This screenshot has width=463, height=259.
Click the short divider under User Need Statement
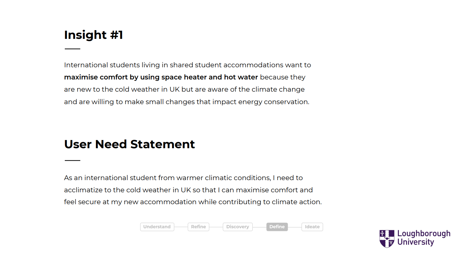[x=72, y=160]
